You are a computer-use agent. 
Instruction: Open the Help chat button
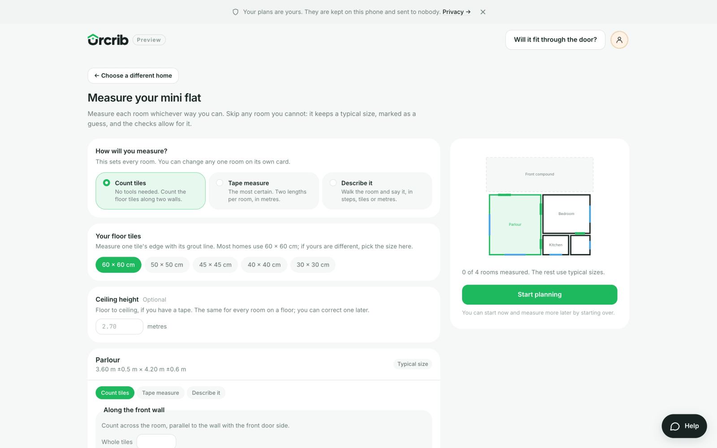click(x=684, y=426)
